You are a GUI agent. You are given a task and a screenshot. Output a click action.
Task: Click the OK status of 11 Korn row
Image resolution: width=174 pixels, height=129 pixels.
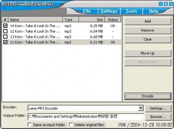113,42
